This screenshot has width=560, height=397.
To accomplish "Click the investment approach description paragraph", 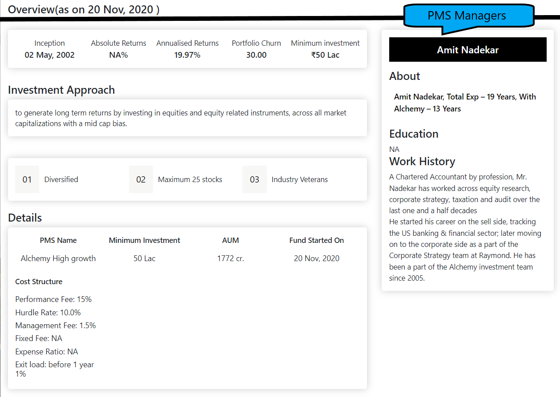I will point(181,118).
